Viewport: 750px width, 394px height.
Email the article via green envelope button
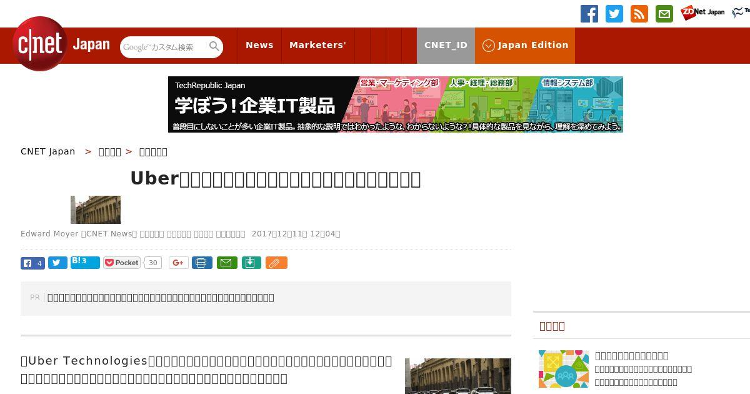227,263
